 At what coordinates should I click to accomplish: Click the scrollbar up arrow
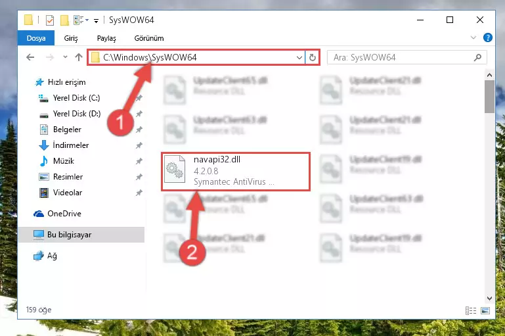(x=489, y=75)
